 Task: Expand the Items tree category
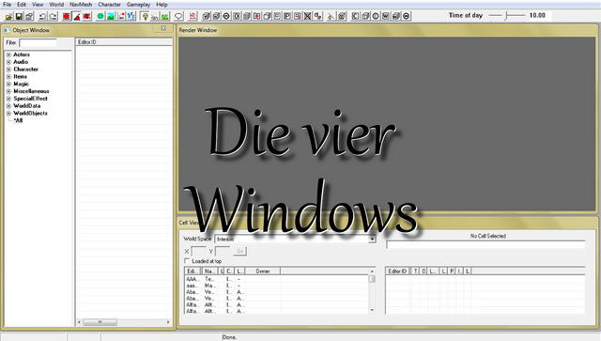[8, 76]
